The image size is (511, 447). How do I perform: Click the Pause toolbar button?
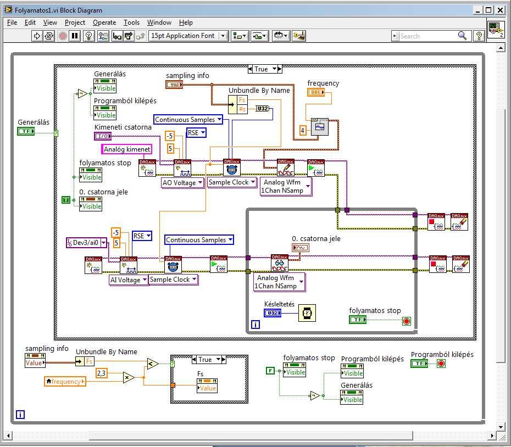75,36
